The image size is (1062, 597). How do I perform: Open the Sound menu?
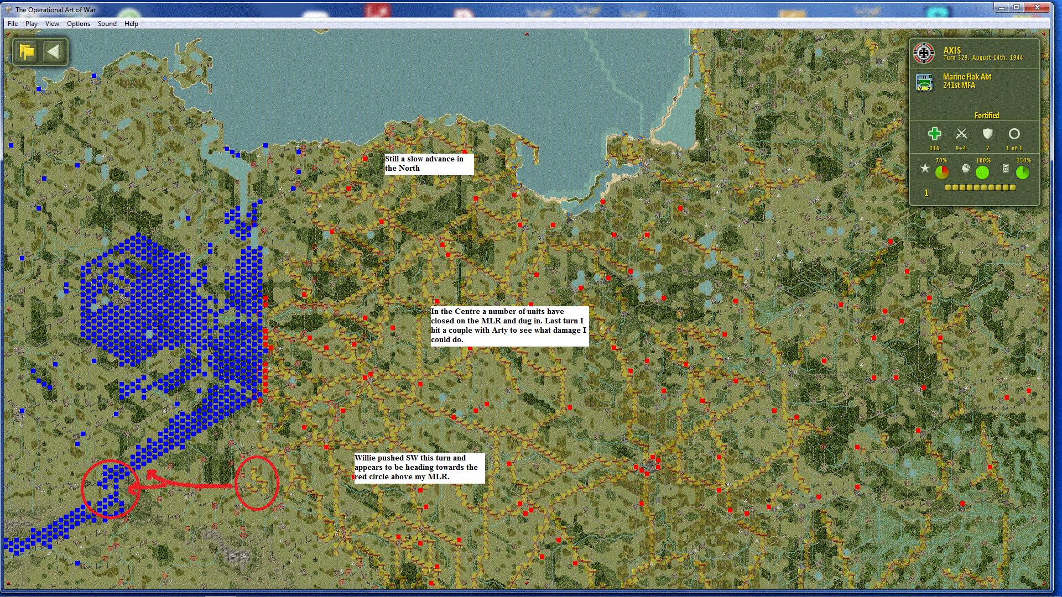[107, 24]
